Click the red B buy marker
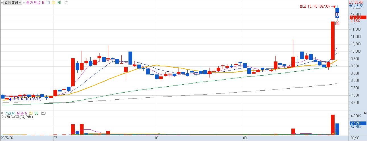Viewport: 367px width, 141px height. click(337, 23)
